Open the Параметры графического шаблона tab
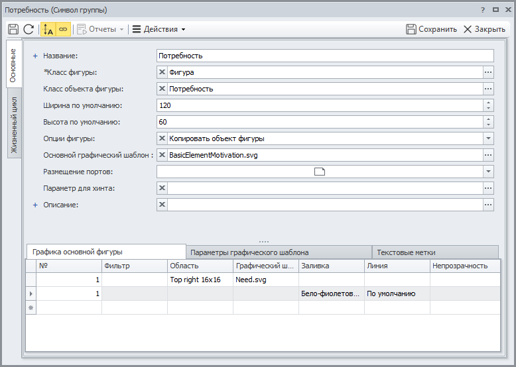The width and height of the screenshot is (516, 367). pos(279,252)
